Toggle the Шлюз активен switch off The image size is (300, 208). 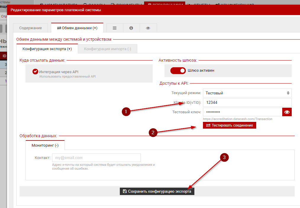coord(178,71)
